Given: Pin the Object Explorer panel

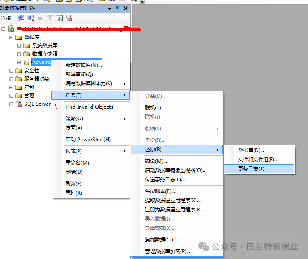Looking at the screenshot, I should pyautogui.click(x=117, y=8).
